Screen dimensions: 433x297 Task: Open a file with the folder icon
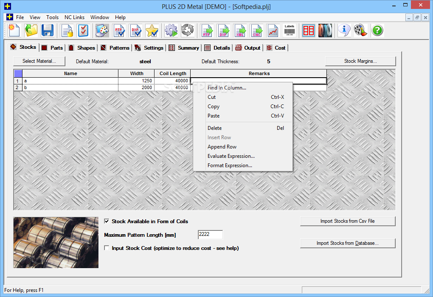(31, 31)
